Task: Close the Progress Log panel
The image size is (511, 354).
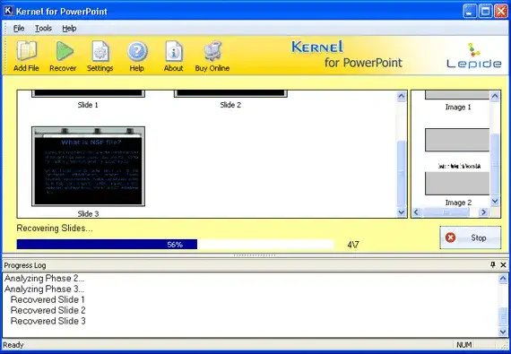Action: point(503,264)
